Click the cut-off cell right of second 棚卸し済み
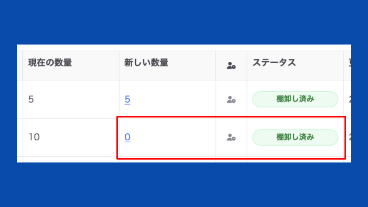Screen dimensions: 368x207 [x=348, y=137]
